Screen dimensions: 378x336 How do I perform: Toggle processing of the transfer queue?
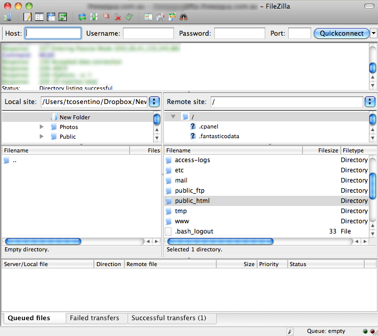tap(94, 17)
